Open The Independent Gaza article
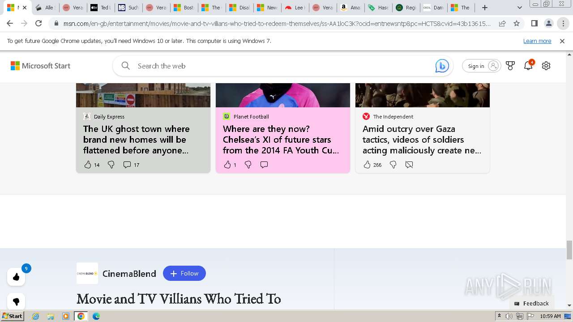Screen dimensions: 573x322 pyautogui.click(x=422, y=140)
